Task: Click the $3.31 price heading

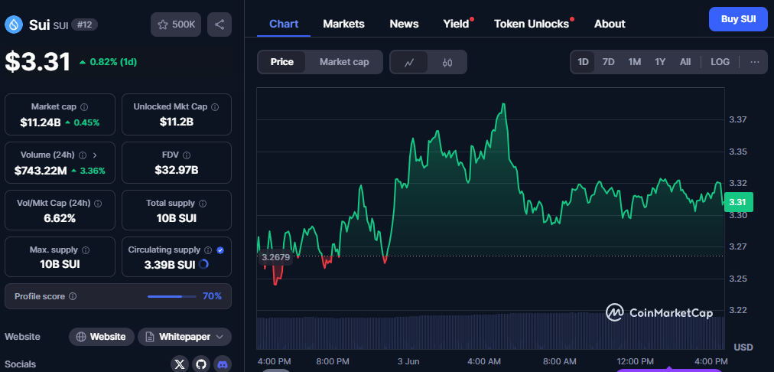Action: [38, 62]
